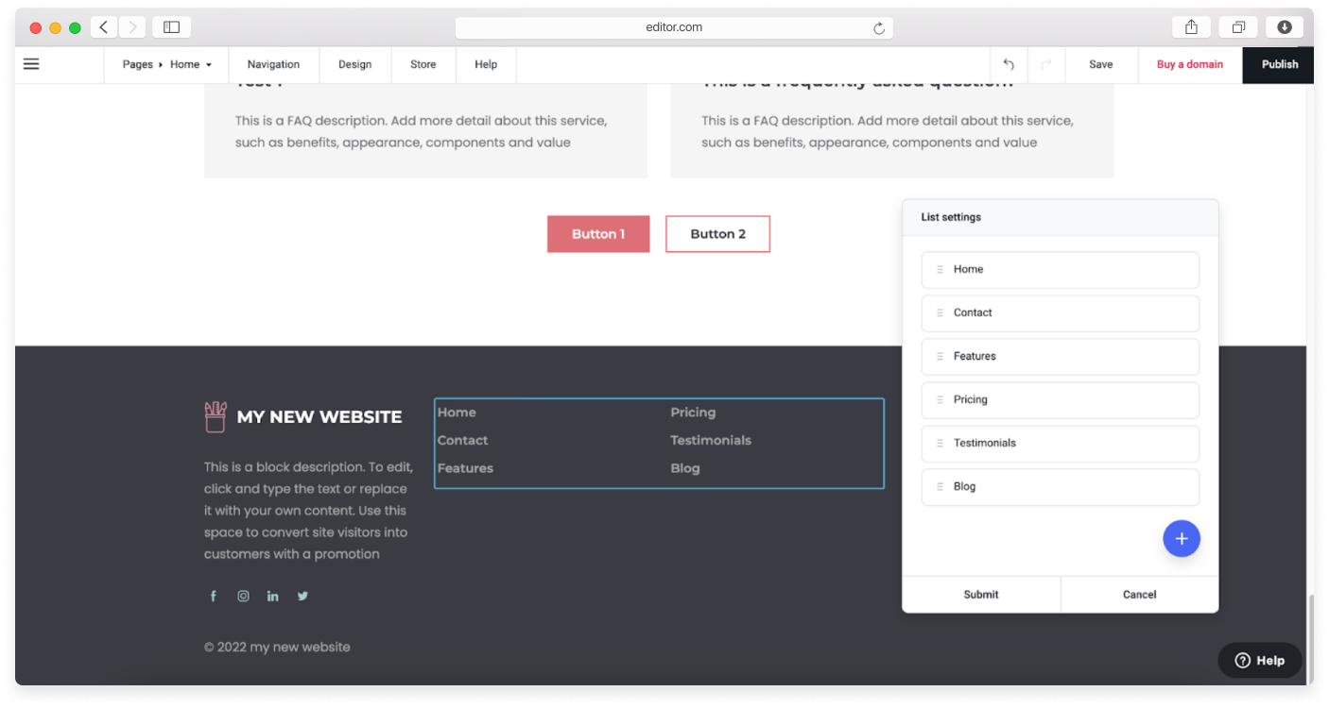Click the MY NEW WEBSITE footer title
The width and height of the screenshot is (1329, 708).
click(319, 417)
